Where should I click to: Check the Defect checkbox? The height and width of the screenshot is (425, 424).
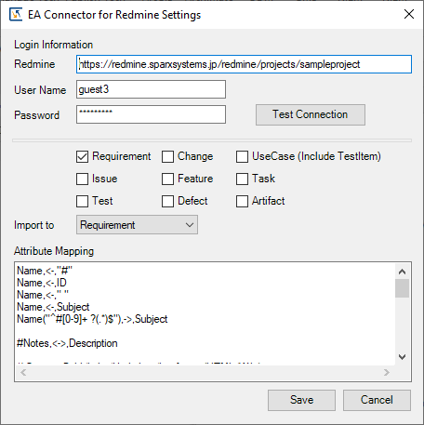167,201
